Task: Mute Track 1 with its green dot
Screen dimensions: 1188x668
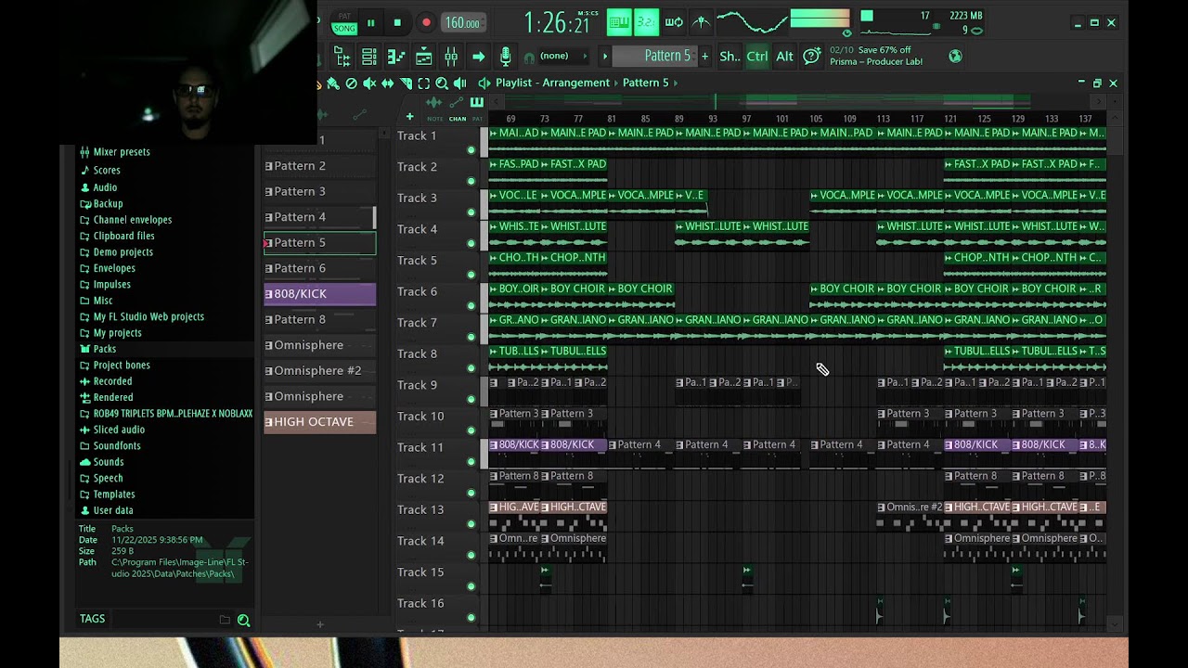Action: point(471,149)
